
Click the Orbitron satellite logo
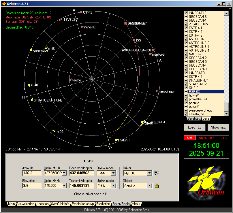(x=206, y=180)
